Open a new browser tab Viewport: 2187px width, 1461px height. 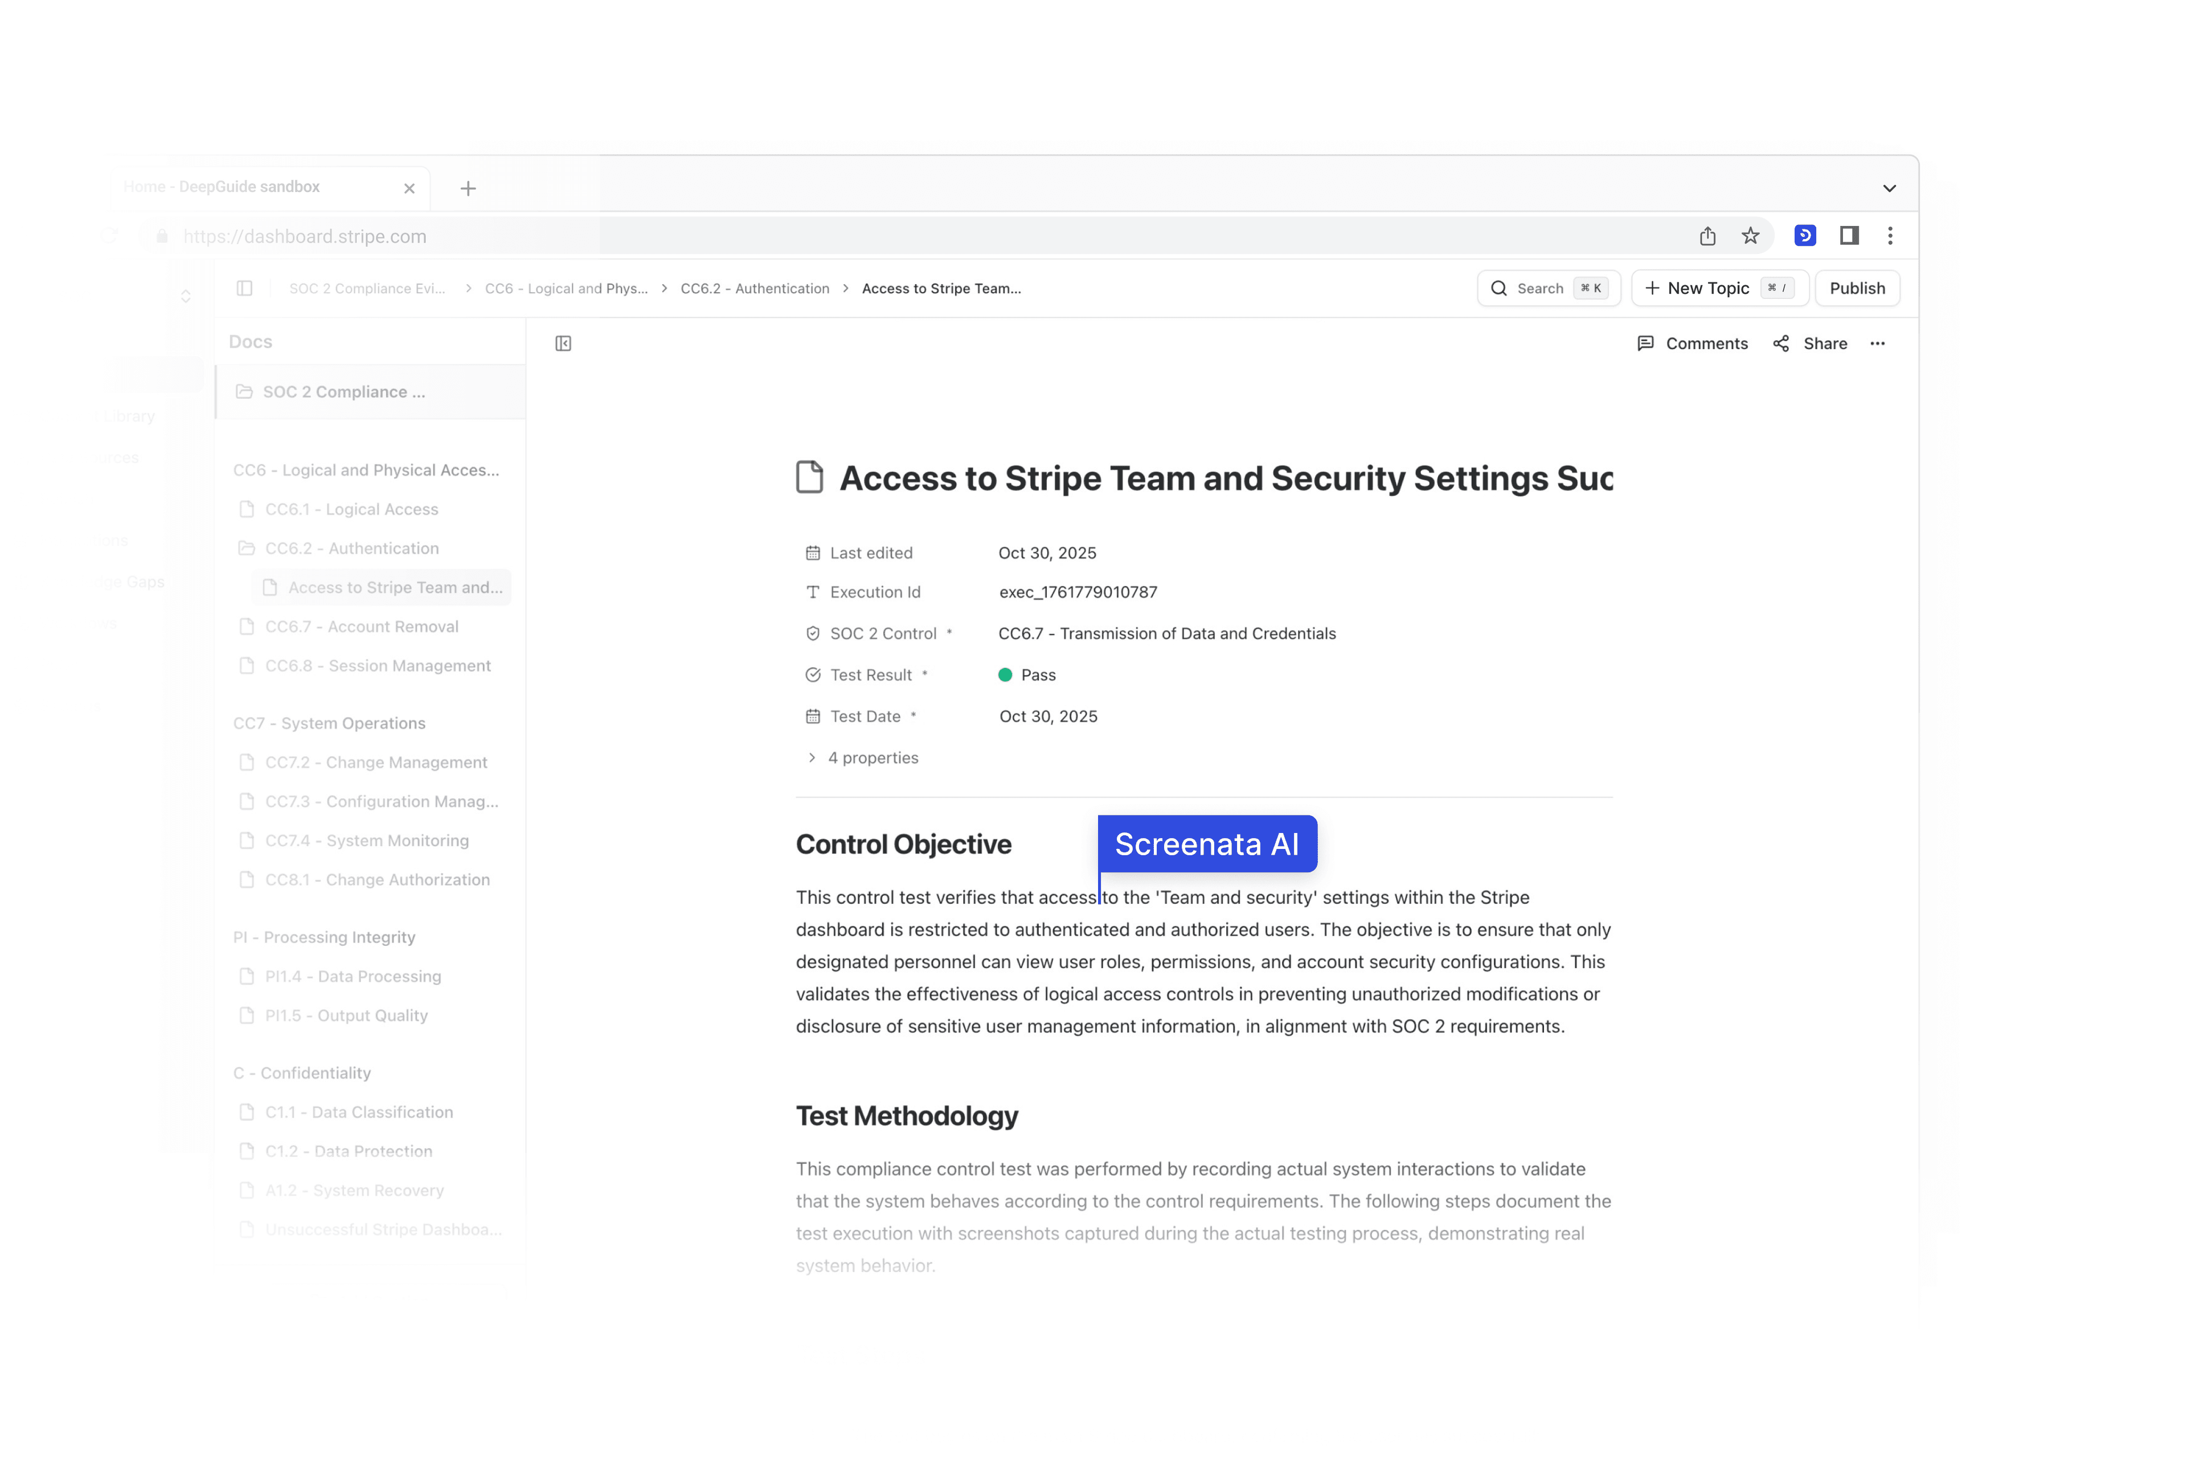pos(468,188)
